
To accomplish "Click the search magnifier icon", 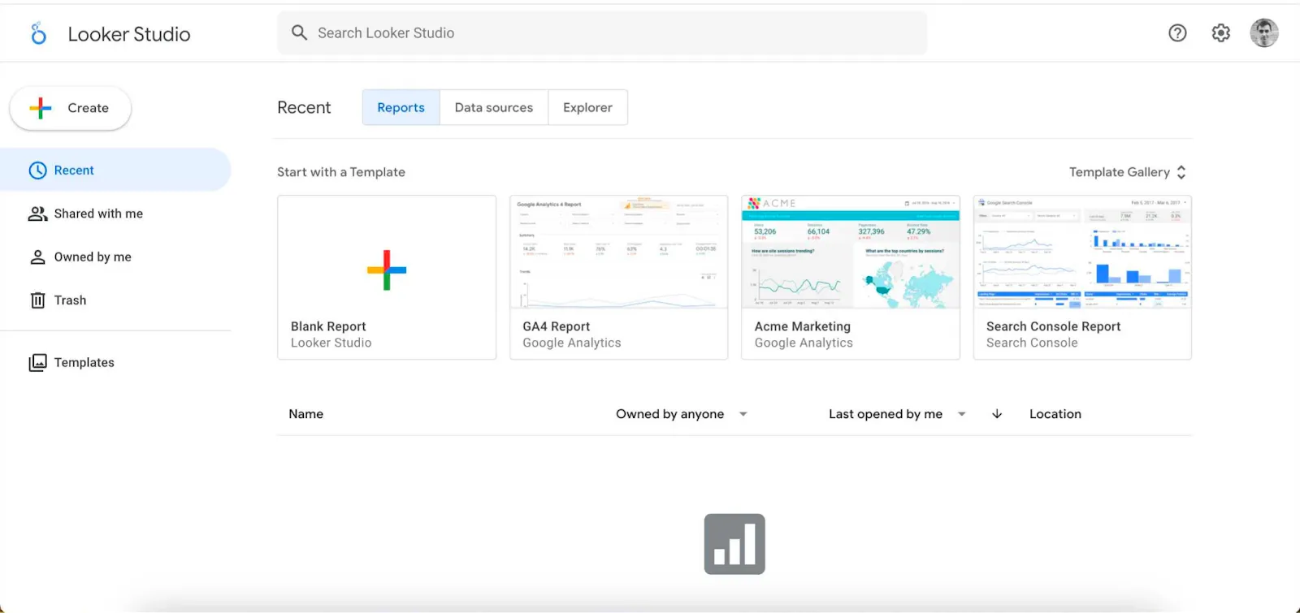I will [x=299, y=32].
